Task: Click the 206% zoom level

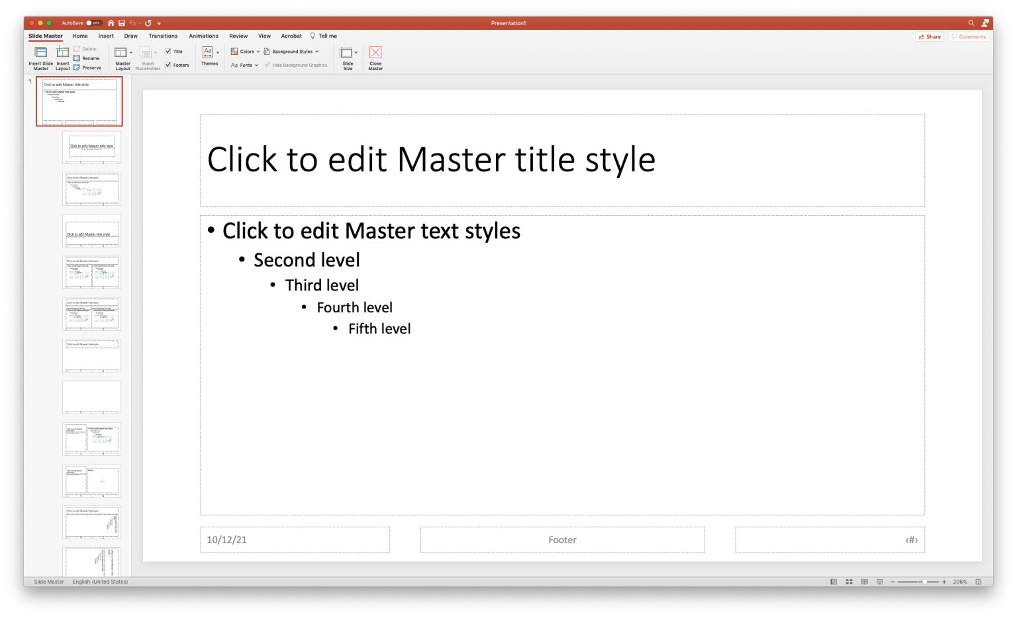Action: tap(960, 582)
